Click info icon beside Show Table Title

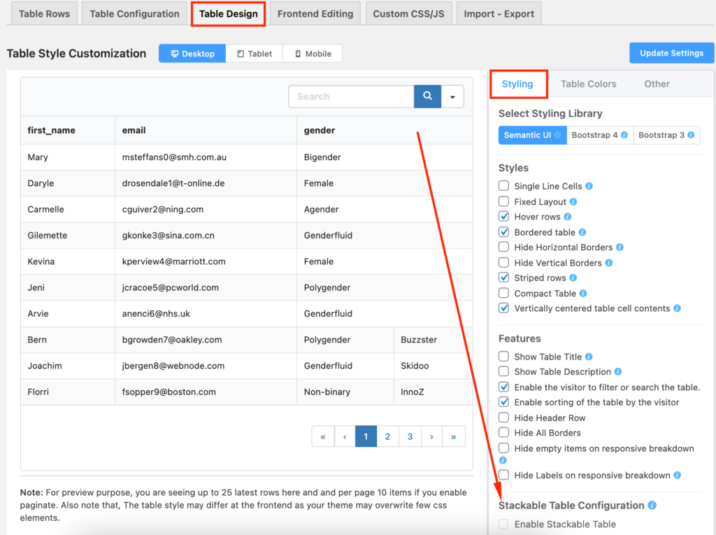[589, 357]
